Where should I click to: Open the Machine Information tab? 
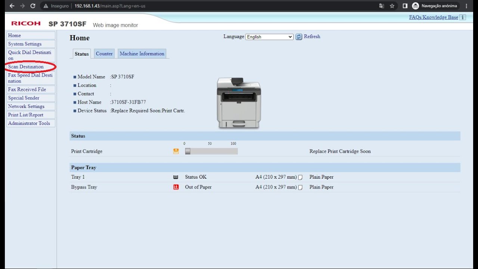pyautogui.click(x=142, y=54)
